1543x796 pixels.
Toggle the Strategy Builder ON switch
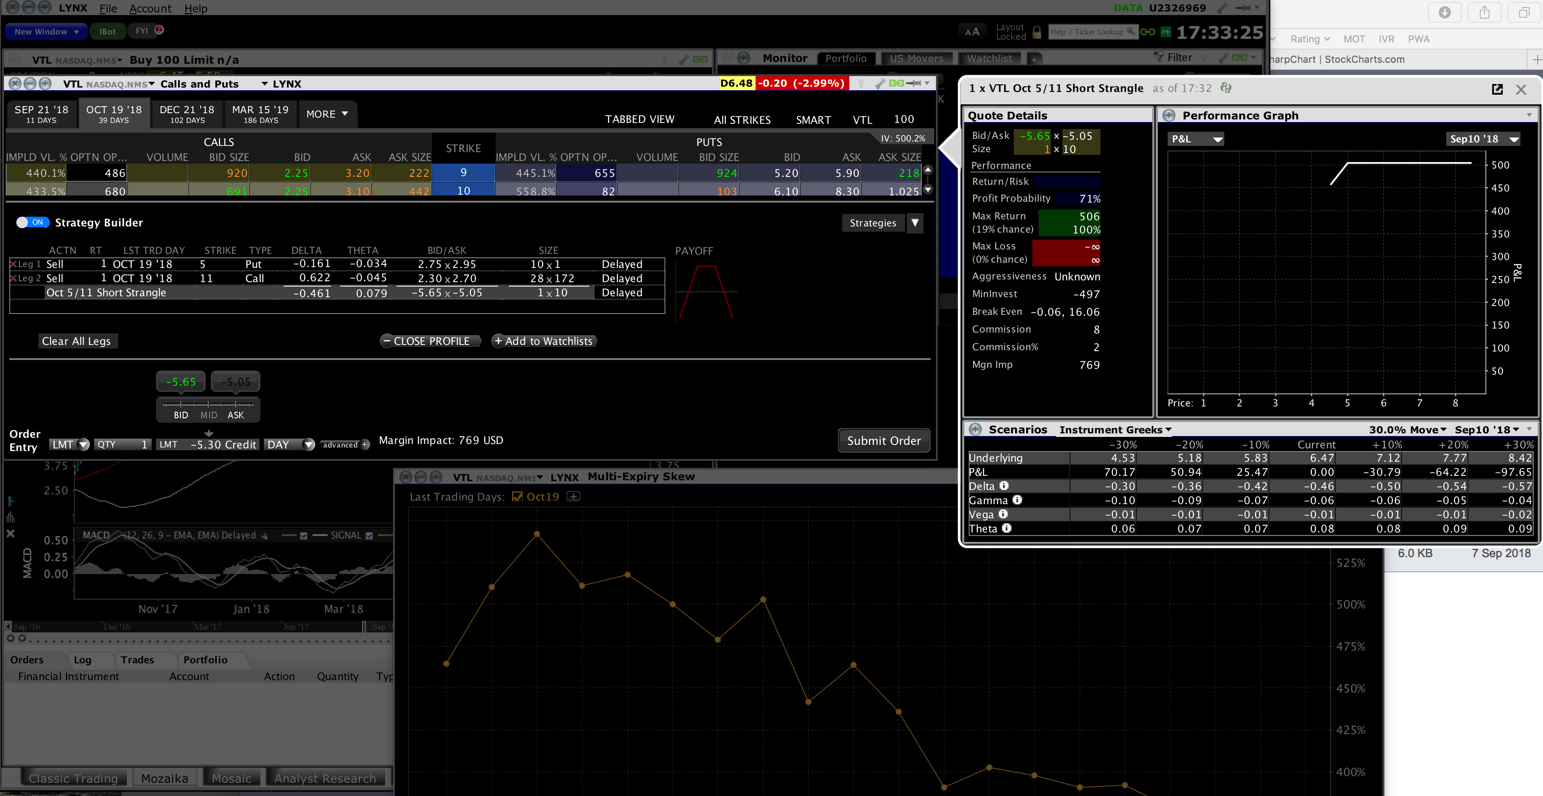pos(32,222)
